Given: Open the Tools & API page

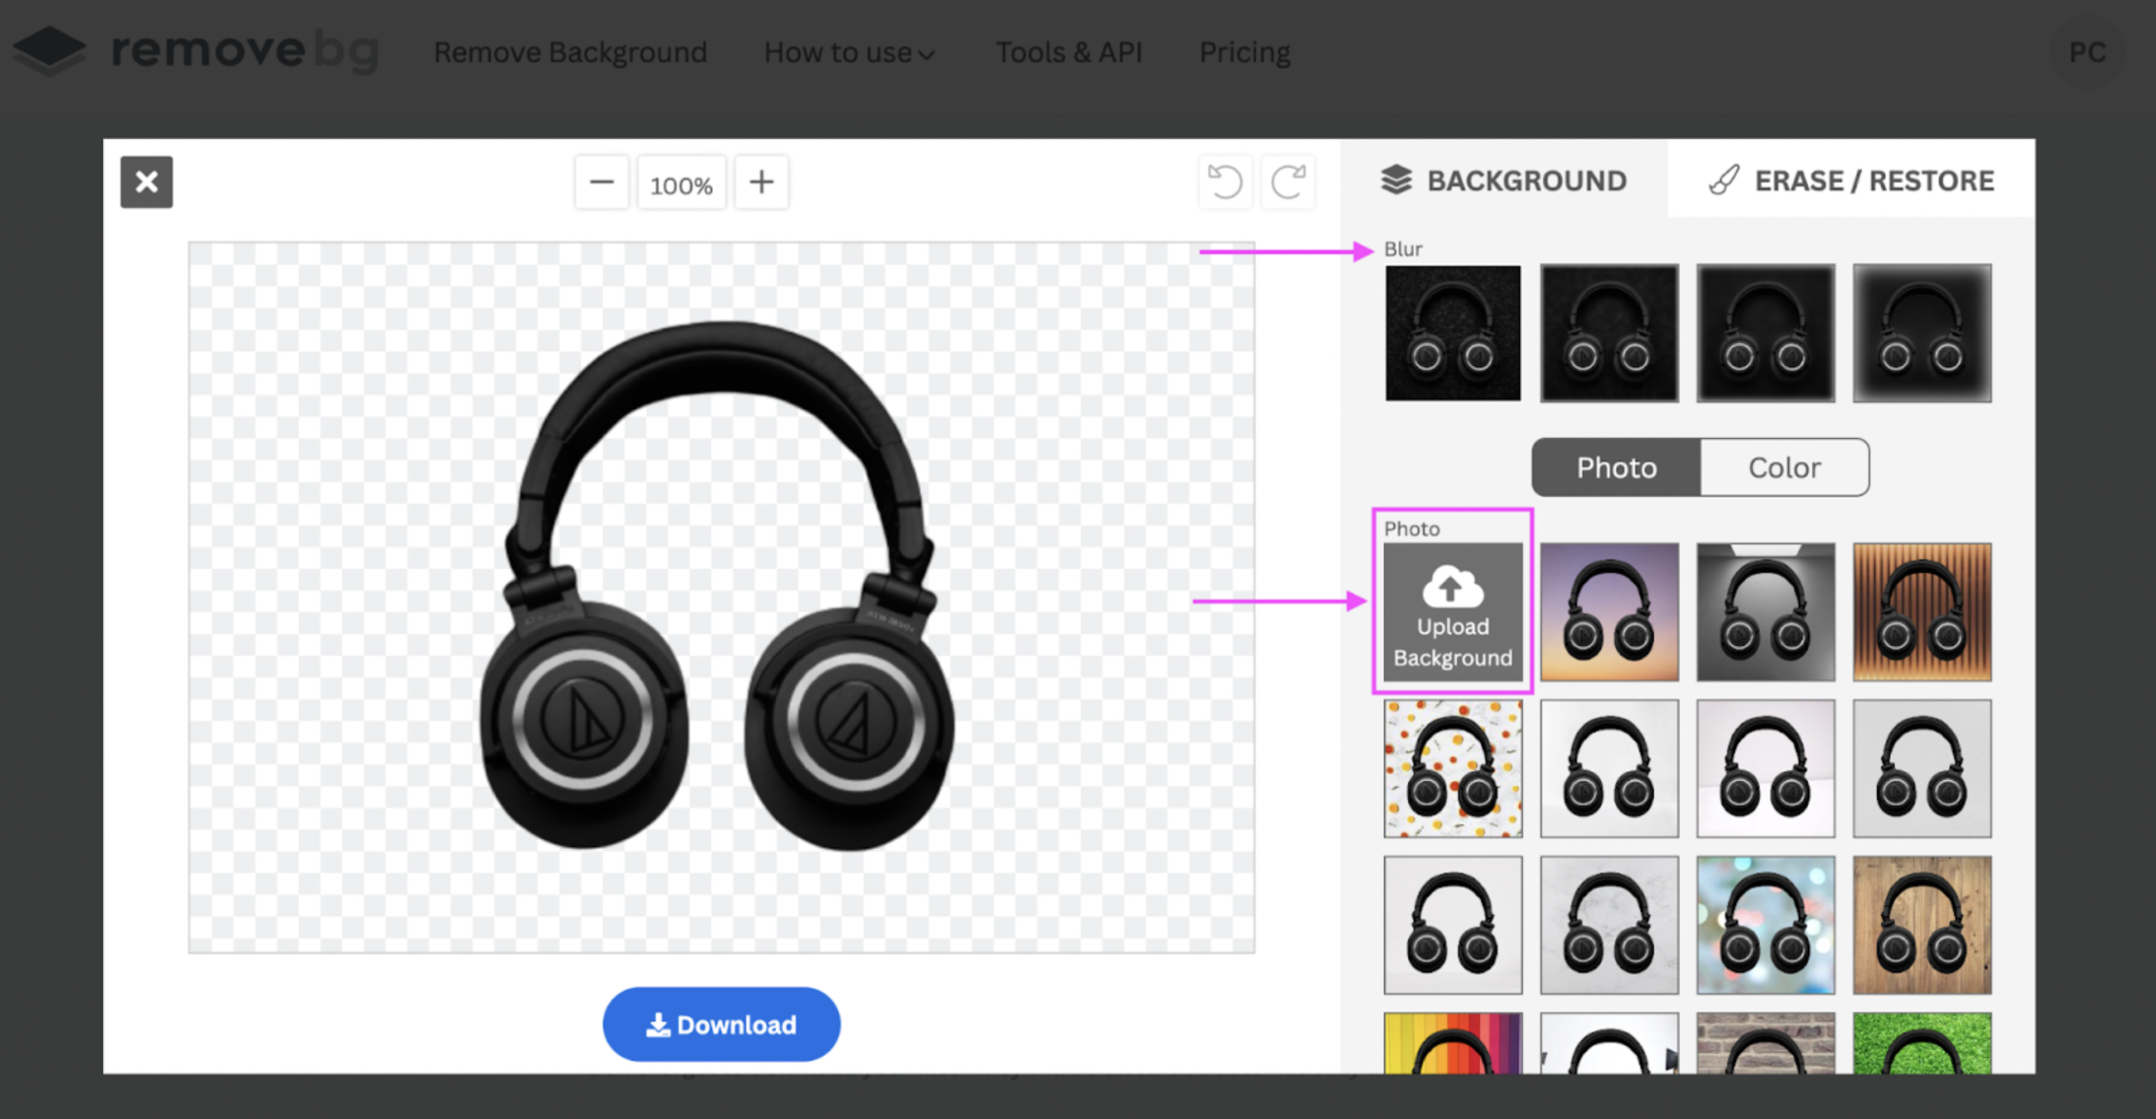Looking at the screenshot, I should click(x=1068, y=51).
